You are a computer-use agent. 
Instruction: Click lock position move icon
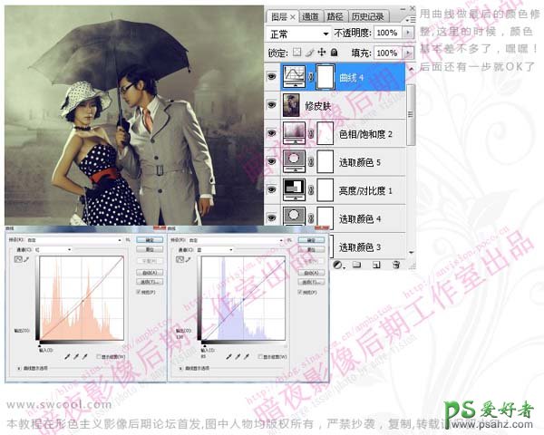coord(322,52)
